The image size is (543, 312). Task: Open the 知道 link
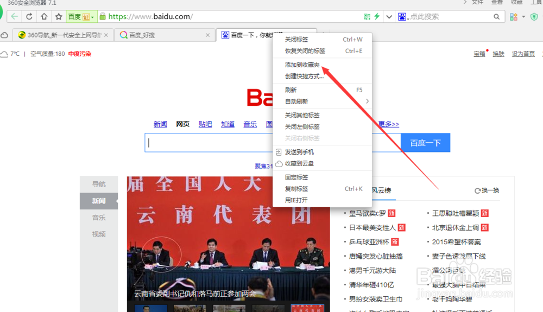tap(228, 124)
